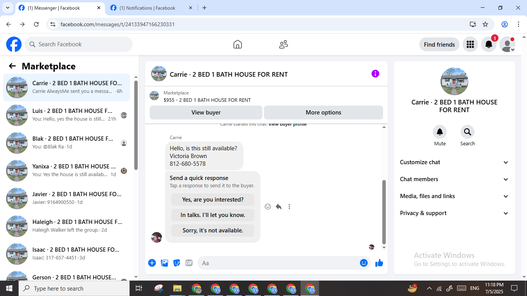Screen dimensions: 527x296
Task: Select the Messenger Facebook tab
Action: [x=60, y=8]
